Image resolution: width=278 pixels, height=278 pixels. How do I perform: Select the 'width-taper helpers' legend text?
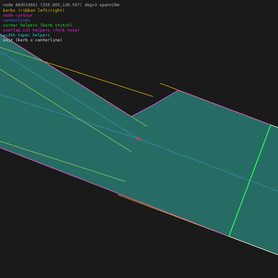tap(26, 35)
